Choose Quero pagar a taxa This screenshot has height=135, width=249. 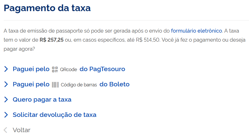(42, 100)
